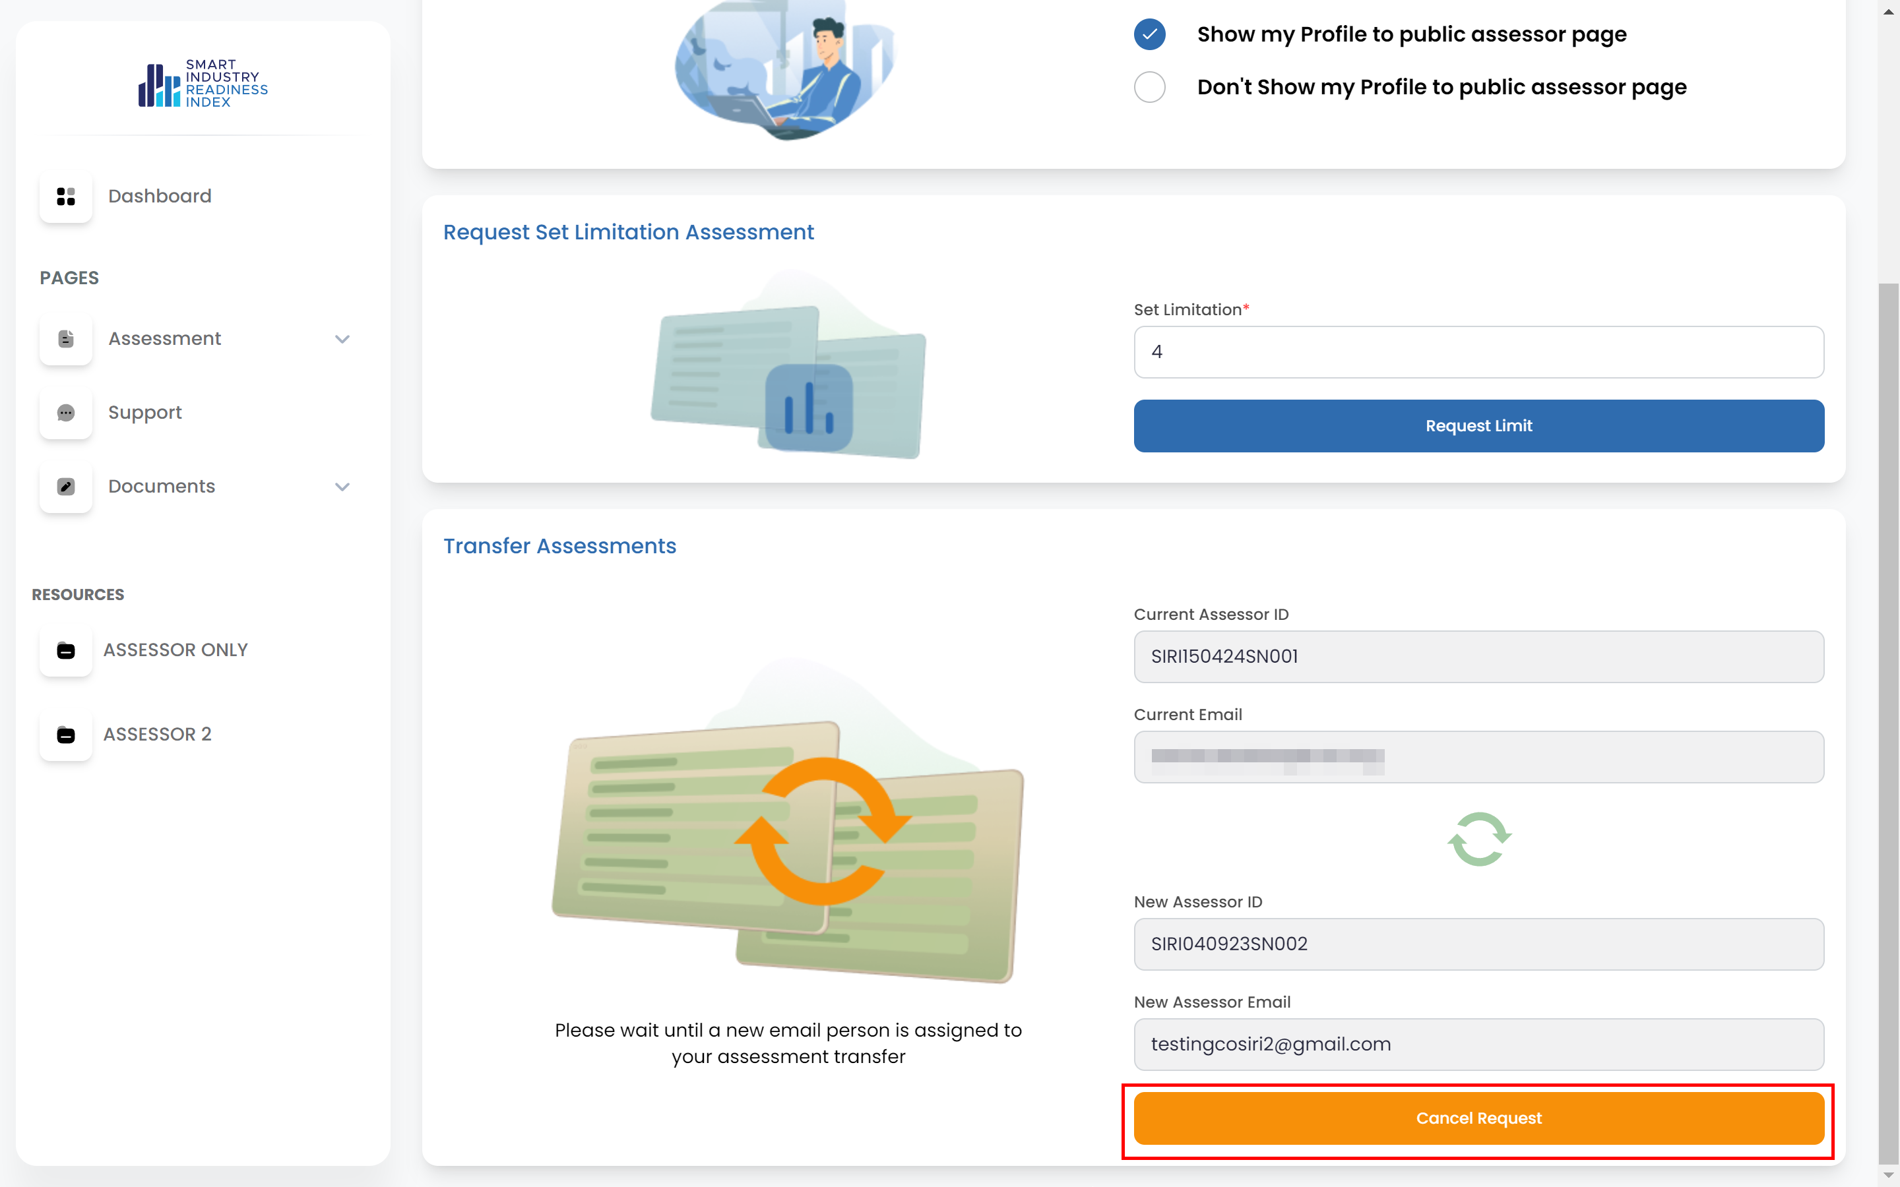Click the Set Limitation input field

click(1478, 351)
